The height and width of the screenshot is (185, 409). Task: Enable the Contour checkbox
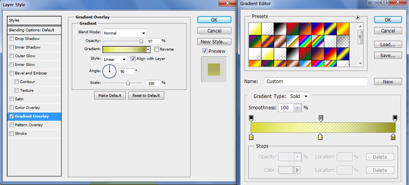click(x=17, y=82)
